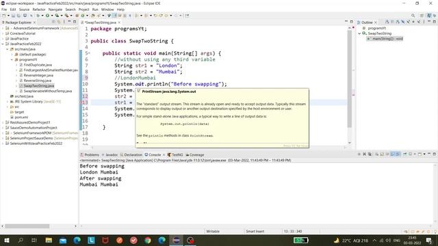Open FindDuplicate.java in Package Explorer
438x246 pixels.
coord(38,65)
